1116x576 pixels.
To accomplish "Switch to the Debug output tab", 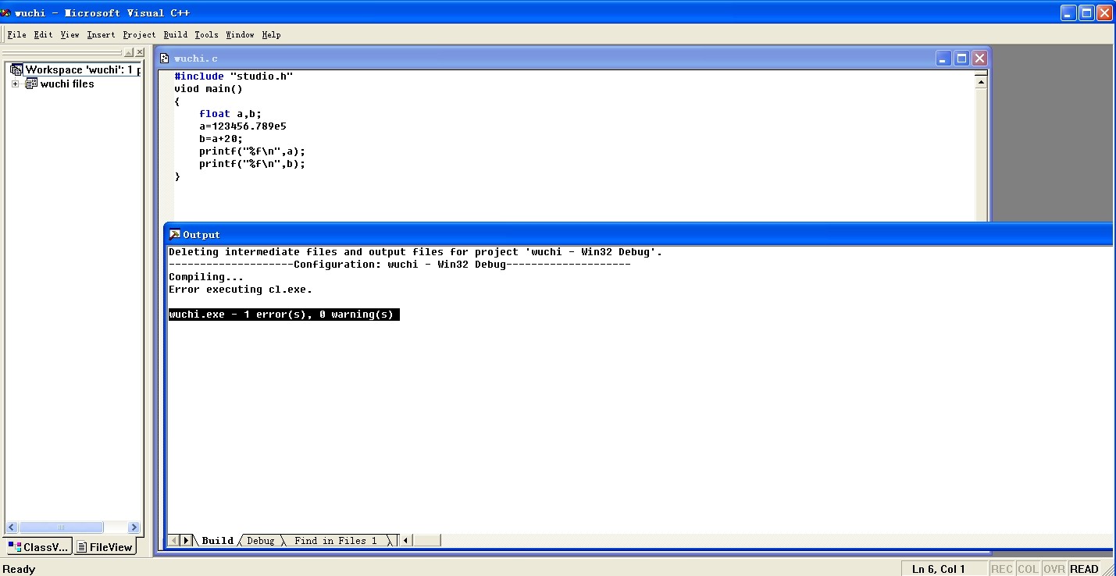I will [x=261, y=540].
